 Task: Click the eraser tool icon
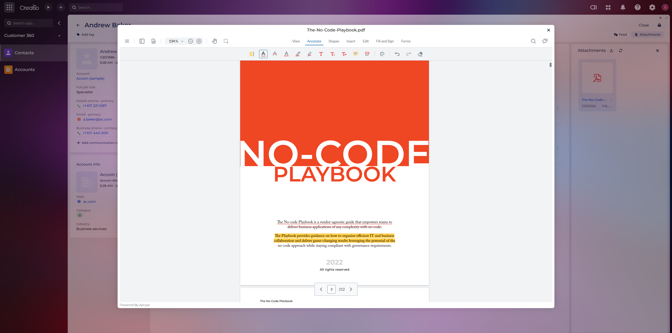pos(420,54)
